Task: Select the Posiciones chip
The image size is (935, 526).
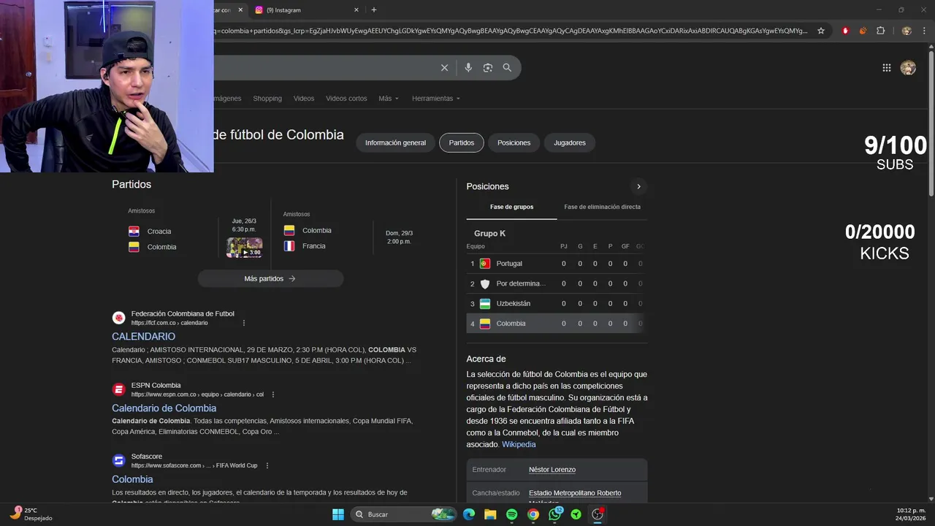Action: click(514, 142)
